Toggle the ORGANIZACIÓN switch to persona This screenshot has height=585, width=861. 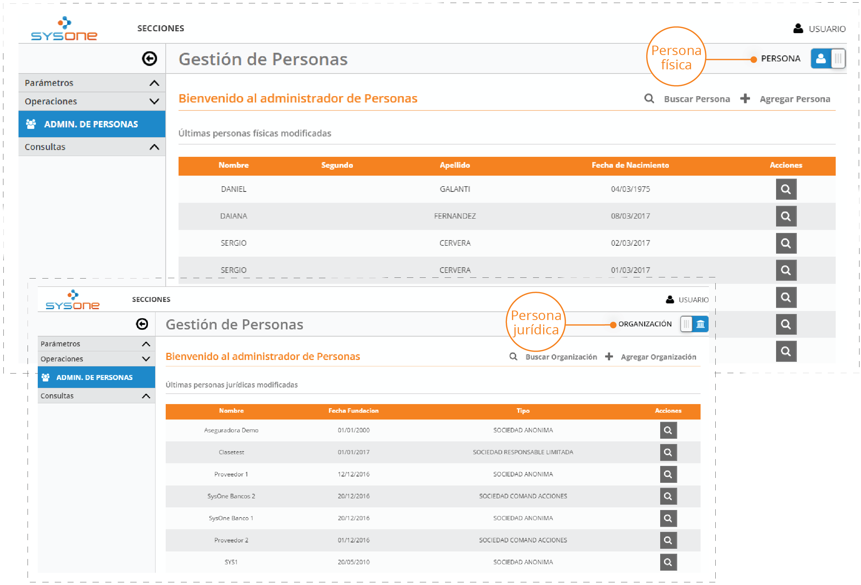(x=694, y=324)
